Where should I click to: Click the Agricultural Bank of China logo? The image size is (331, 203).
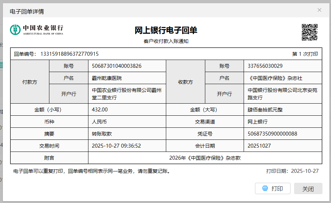pos(37,30)
